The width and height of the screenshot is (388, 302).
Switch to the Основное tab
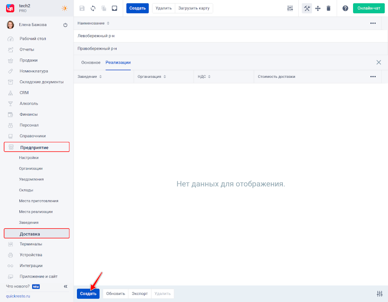click(91, 62)
